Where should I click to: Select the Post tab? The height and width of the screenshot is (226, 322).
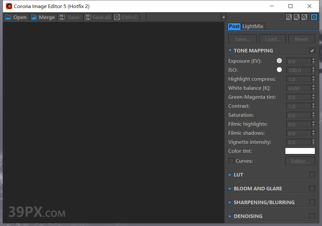click(x=234, y=26)
